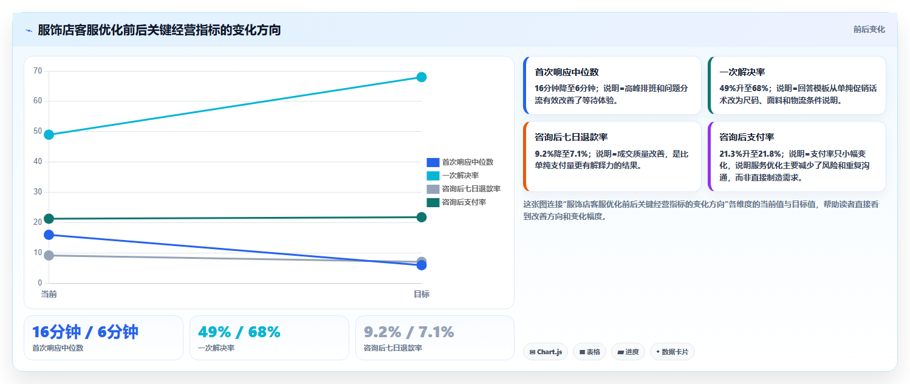The height and width of the screenshot is (384, 910).
Task: Select the 49% / 68% stat card
Action: click(x=269, y=338)
